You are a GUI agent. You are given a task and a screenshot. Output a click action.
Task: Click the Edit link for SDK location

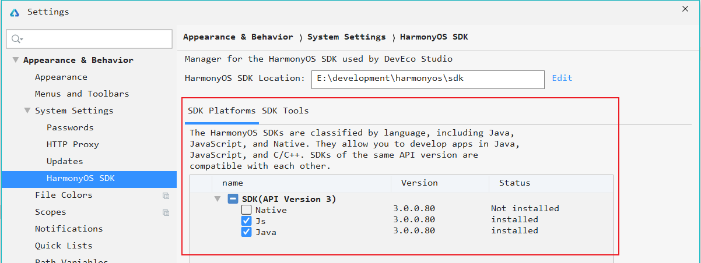pos(562,78)
